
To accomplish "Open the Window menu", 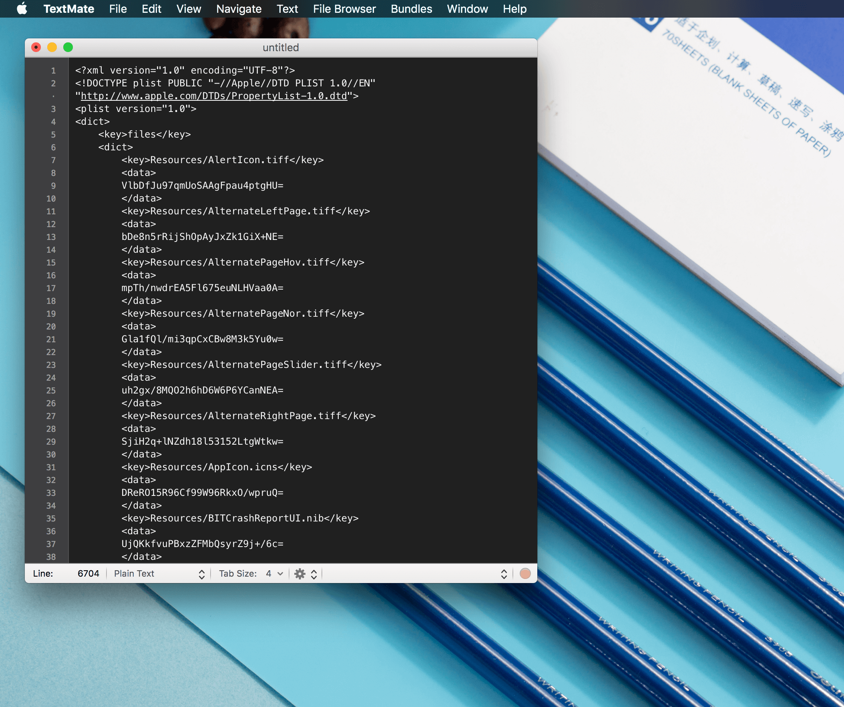I will 467,9.
